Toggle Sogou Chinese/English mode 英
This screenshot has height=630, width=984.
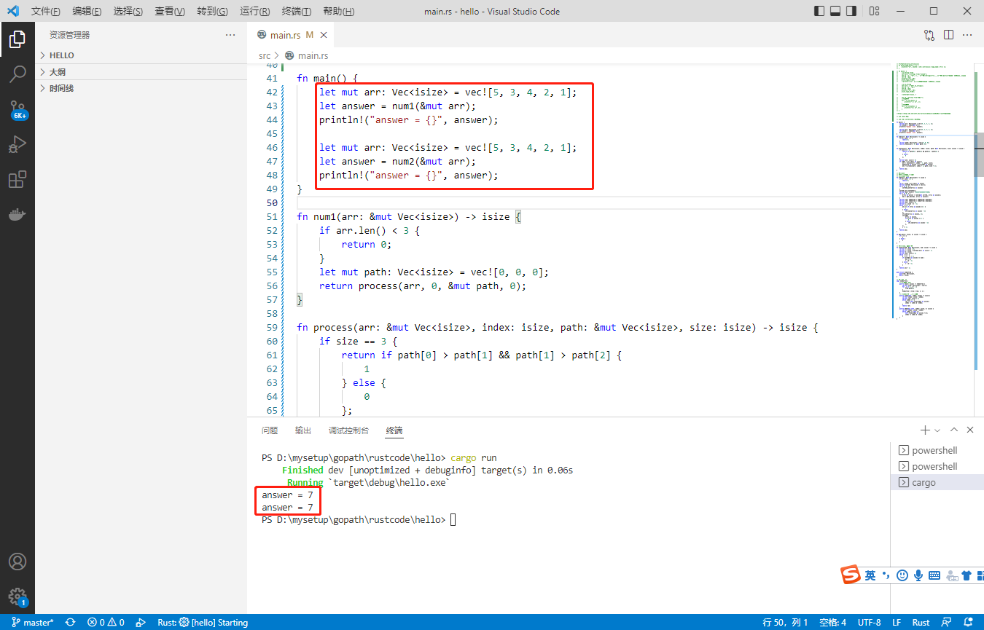[870, 575]
